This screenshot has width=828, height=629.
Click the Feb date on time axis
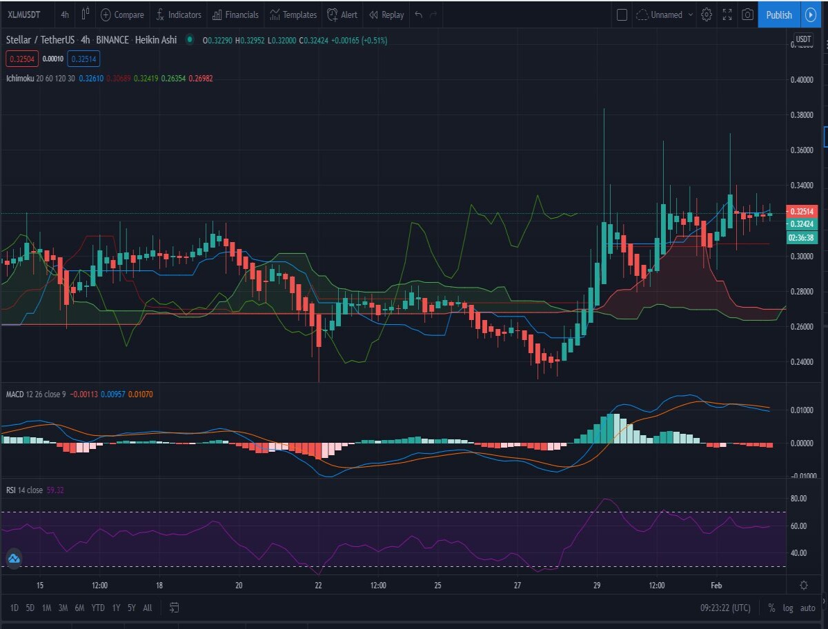point(716,585)
